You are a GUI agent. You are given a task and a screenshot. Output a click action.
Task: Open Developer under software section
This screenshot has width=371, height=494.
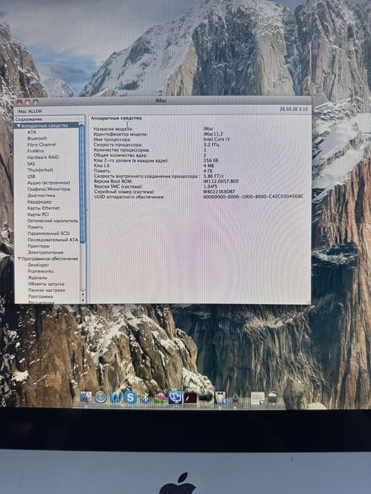pos(38,265)
